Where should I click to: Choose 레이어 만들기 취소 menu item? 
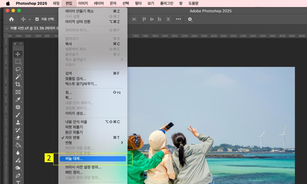(x=93, y=11)
